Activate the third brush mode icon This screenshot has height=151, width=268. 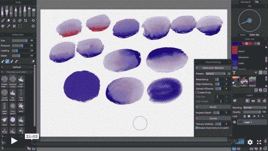coord(12,61)
